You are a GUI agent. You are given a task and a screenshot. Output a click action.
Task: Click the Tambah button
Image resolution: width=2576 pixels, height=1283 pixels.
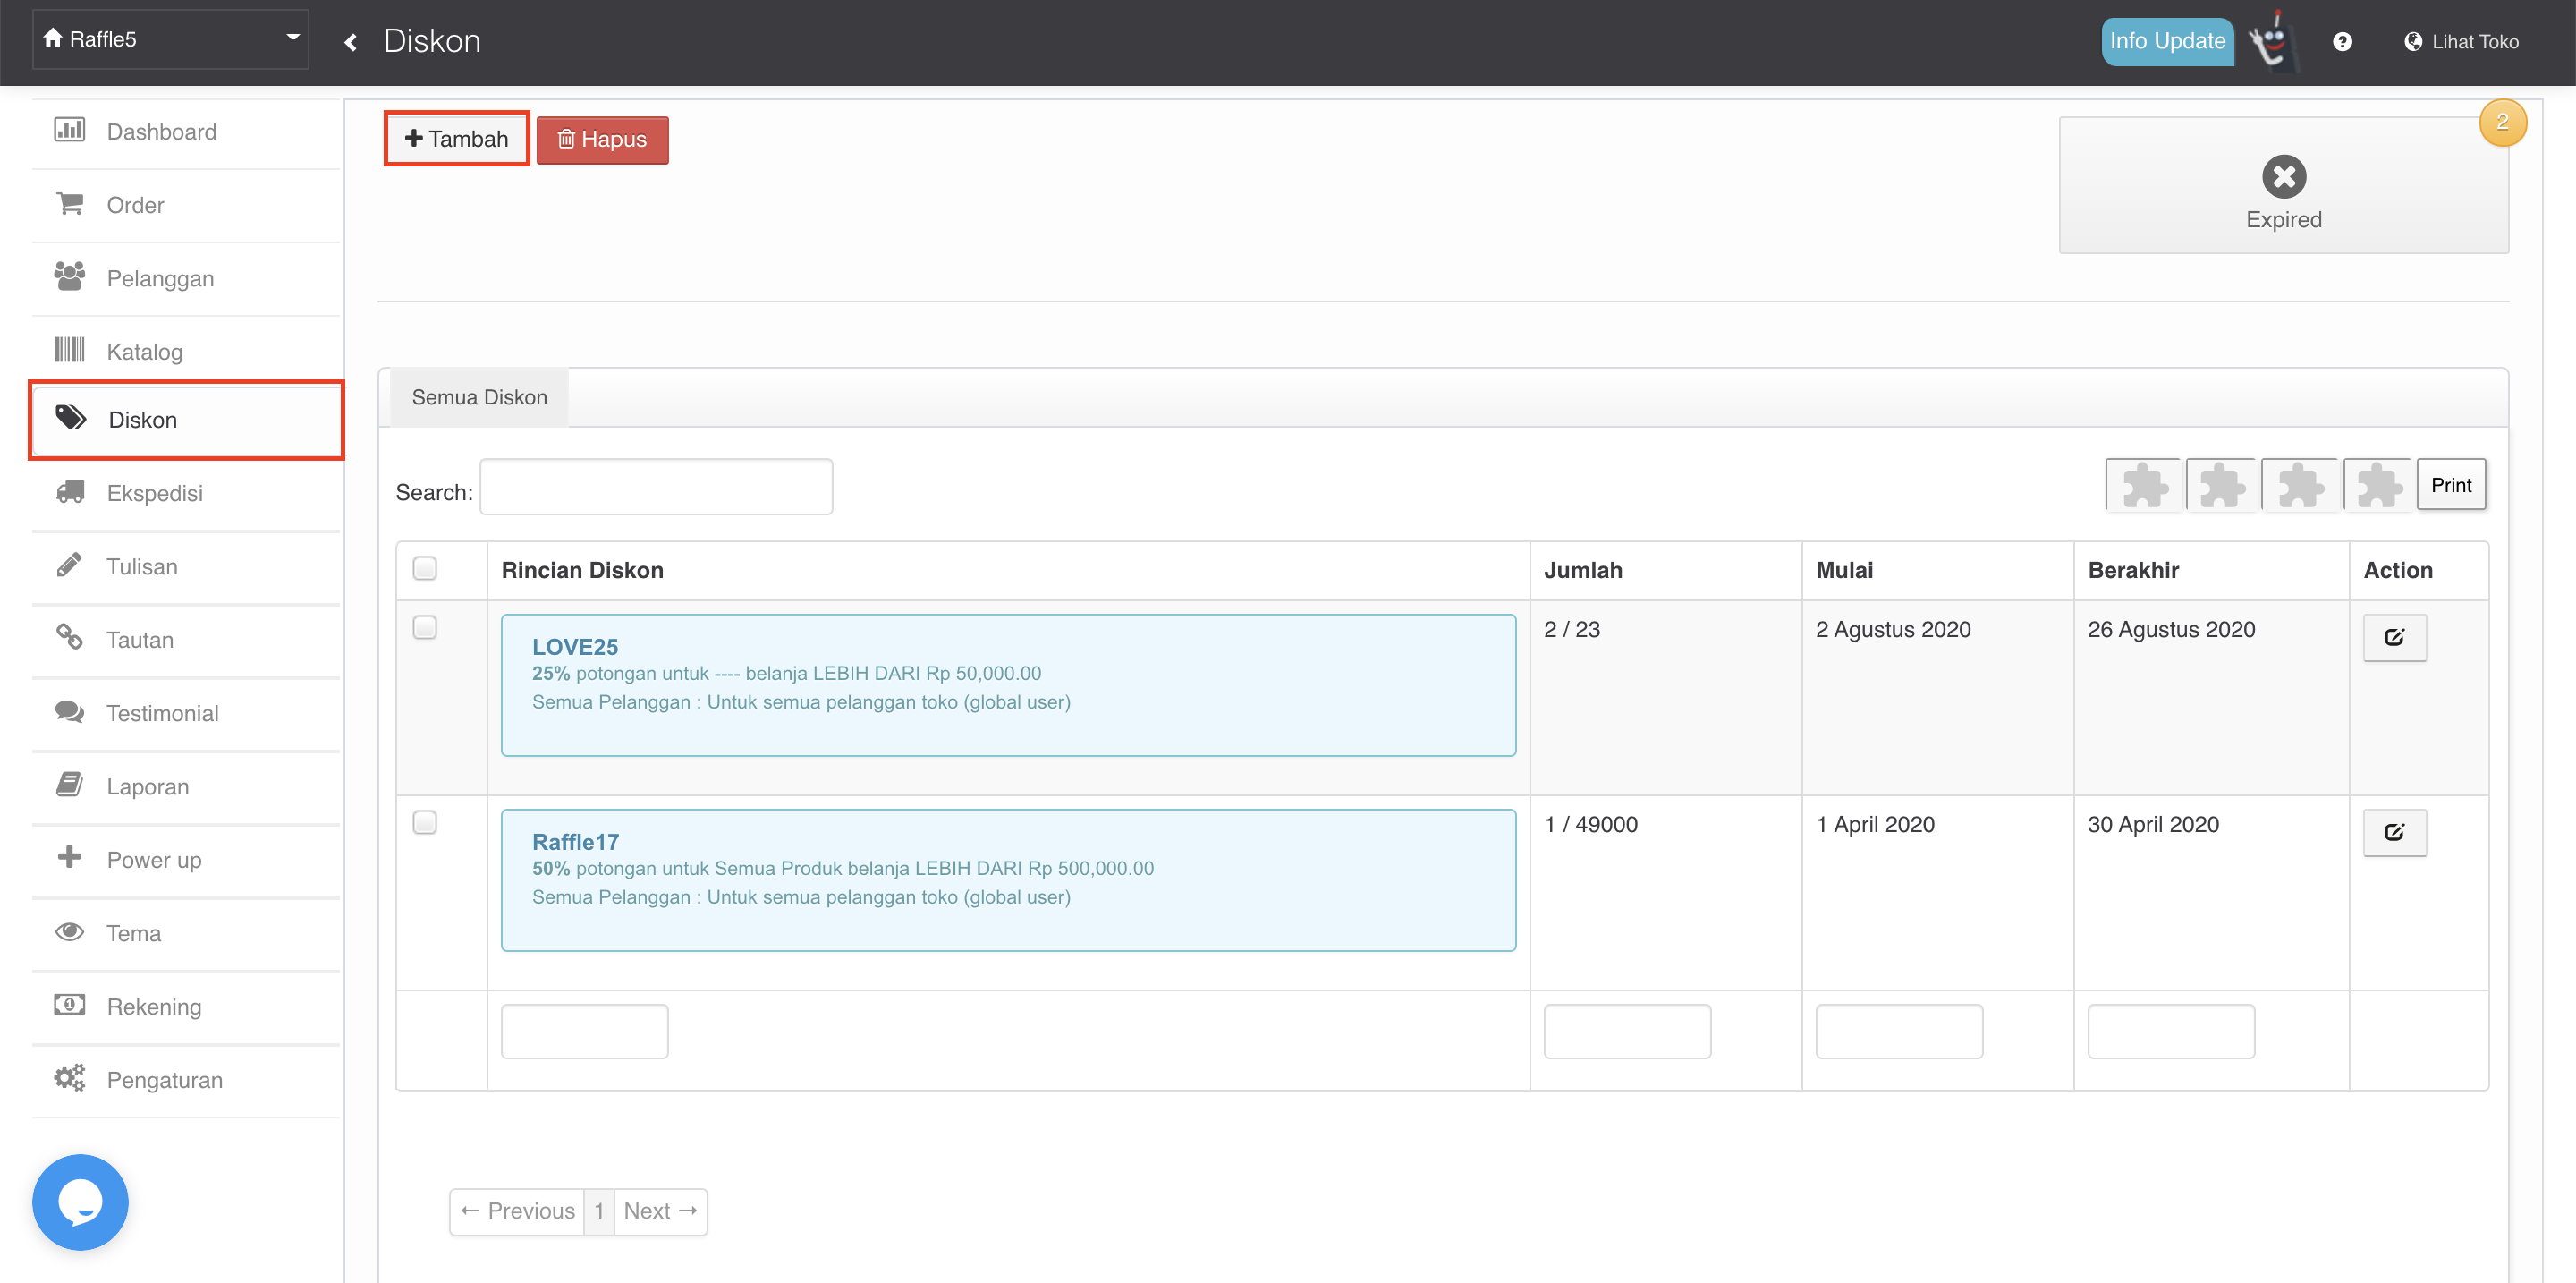457,139
